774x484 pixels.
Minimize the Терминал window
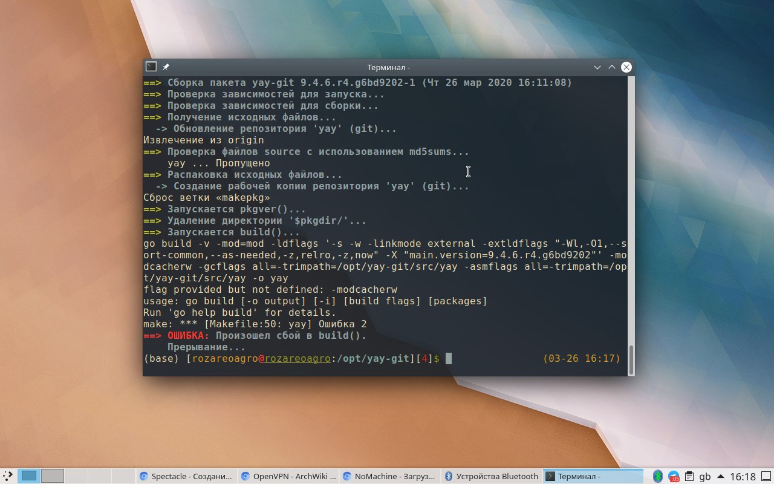597,67
